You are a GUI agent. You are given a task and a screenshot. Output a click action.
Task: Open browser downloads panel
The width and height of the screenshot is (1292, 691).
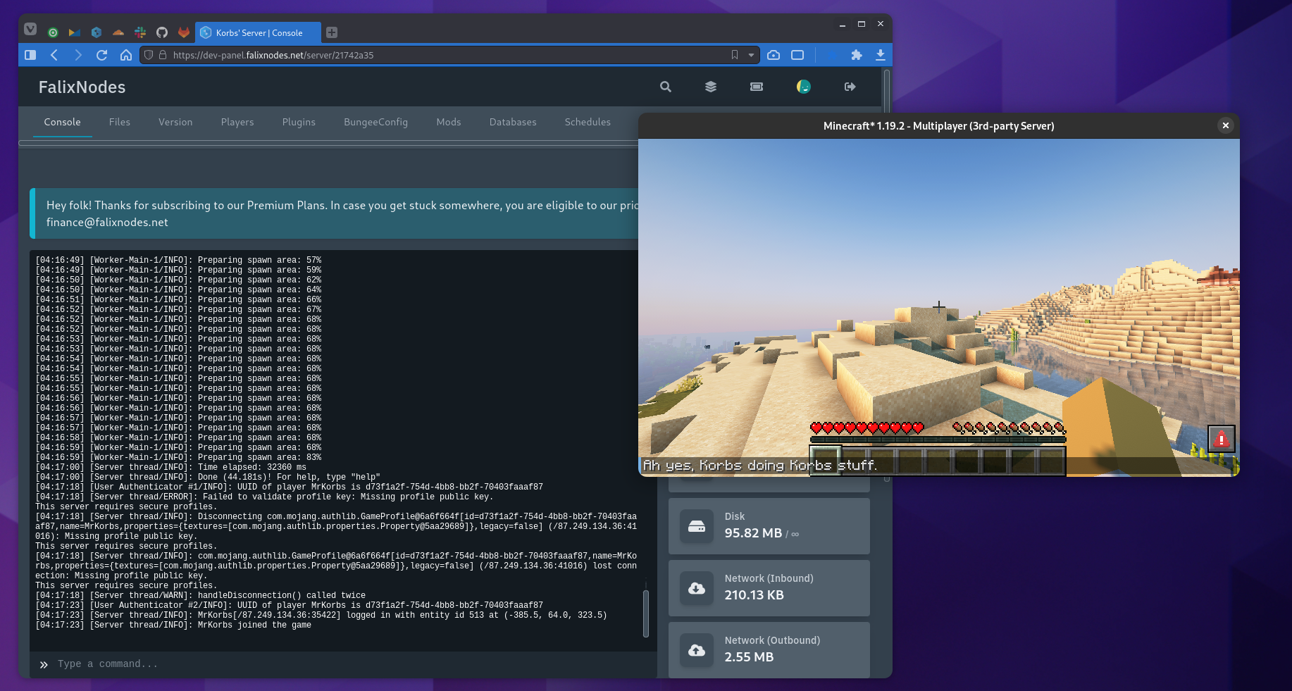point(880,55)
